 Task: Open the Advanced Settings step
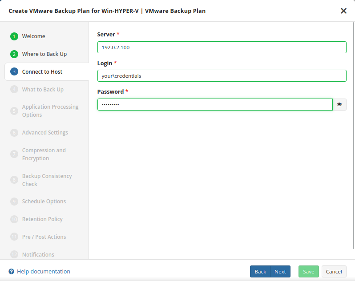click(45, 133)
